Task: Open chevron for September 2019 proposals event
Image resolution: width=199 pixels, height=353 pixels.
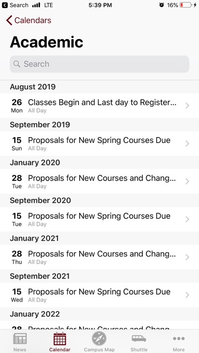Action: 187,144
